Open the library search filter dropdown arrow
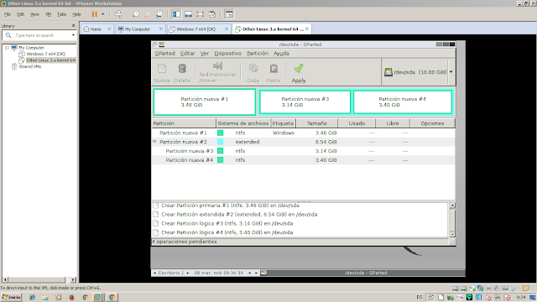Screen dimensions: 537x302 (x=73, y=35)
